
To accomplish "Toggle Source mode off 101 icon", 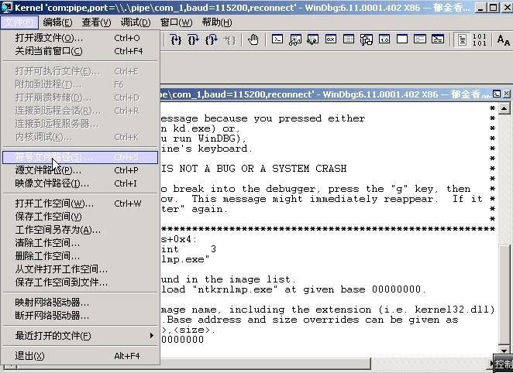I will pos(480,39).
